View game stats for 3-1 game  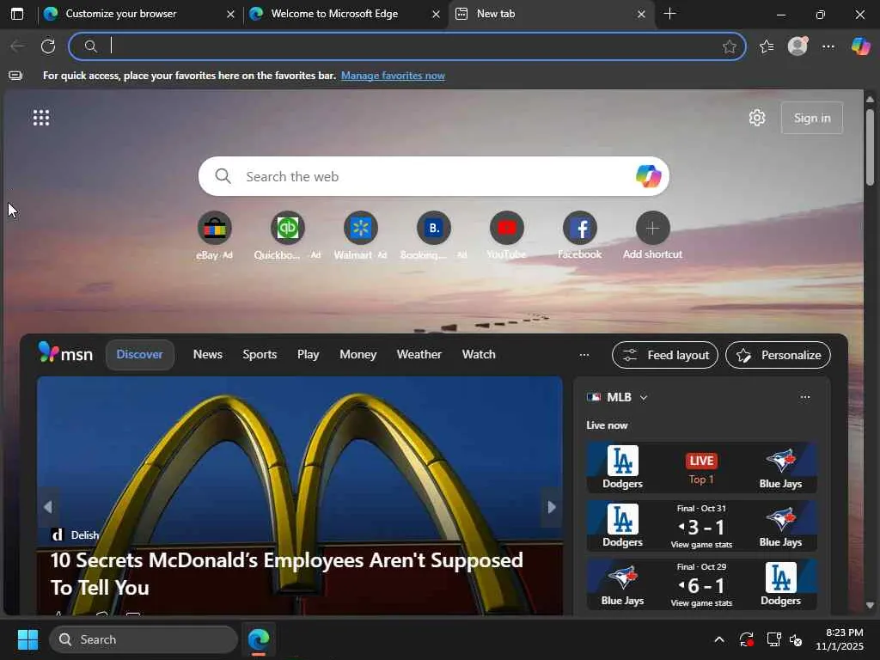click(701, 545)
